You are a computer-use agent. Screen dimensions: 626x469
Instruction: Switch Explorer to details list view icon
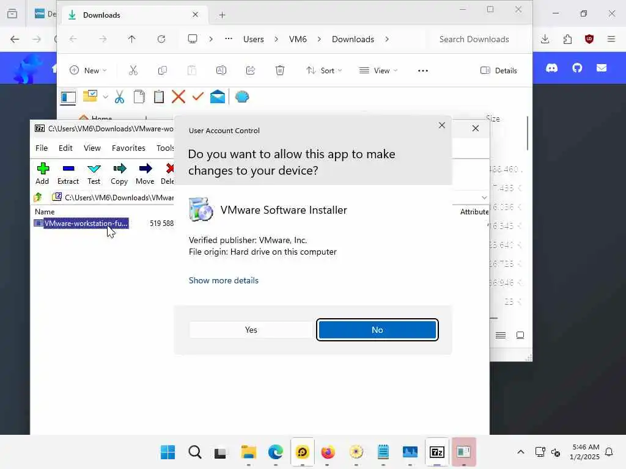(x=500, y=335)
